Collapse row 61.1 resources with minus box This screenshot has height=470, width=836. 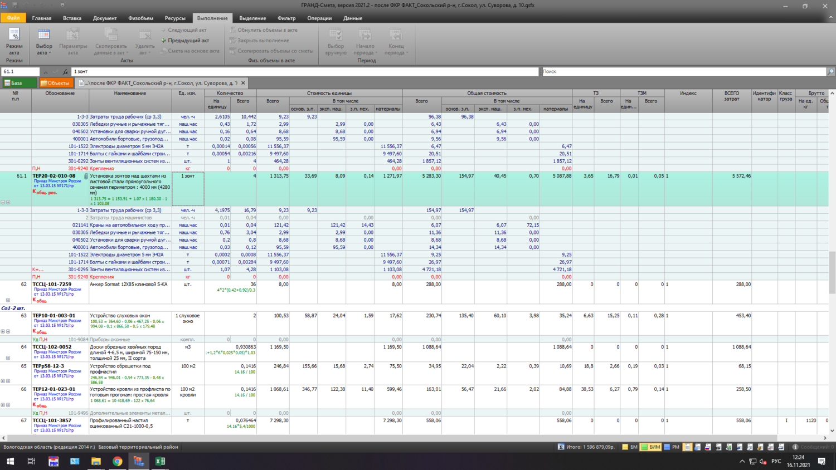3,202
